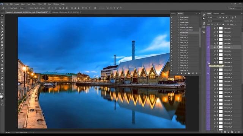
Task: Open the Window menu
Action: (56, 4)
